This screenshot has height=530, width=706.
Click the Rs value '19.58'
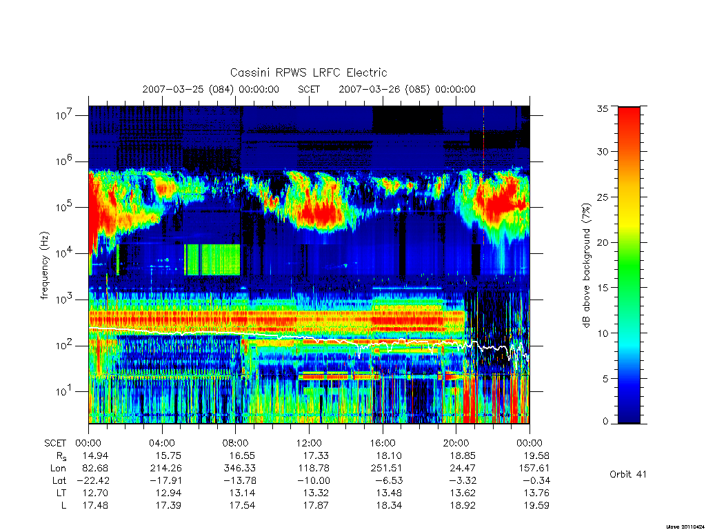pyautogui.click(x=536, y=455)
